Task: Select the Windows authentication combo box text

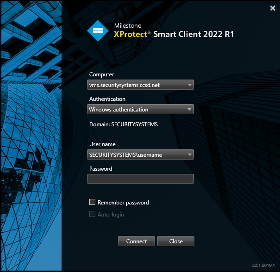Action: coord(118,110)
